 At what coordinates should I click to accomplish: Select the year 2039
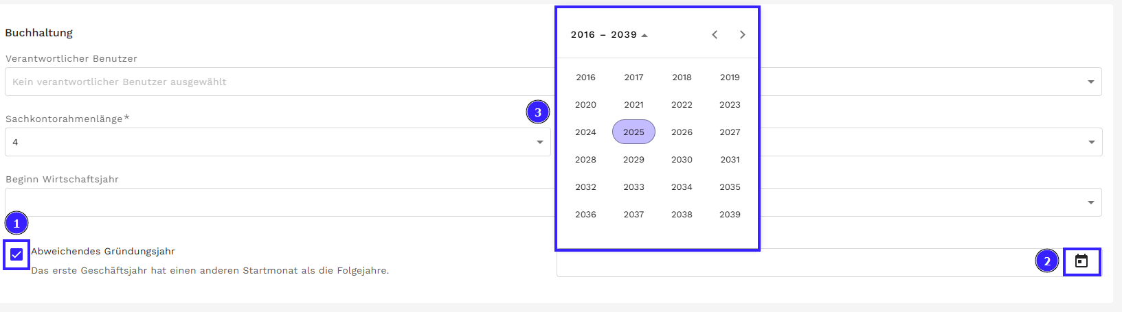[x=730, y=215]
